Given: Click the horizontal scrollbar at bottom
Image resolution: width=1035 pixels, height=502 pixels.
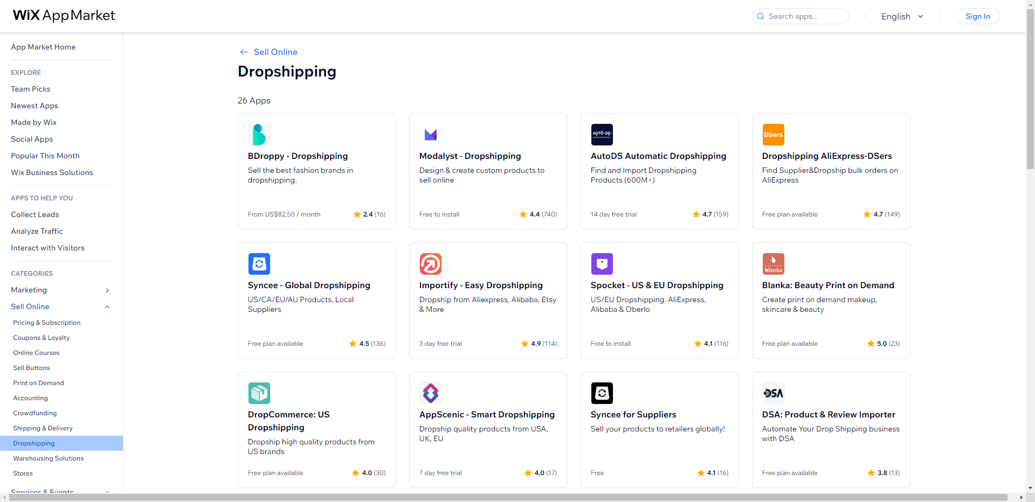Looking at the screenshot, I should (x=508, y=498).
